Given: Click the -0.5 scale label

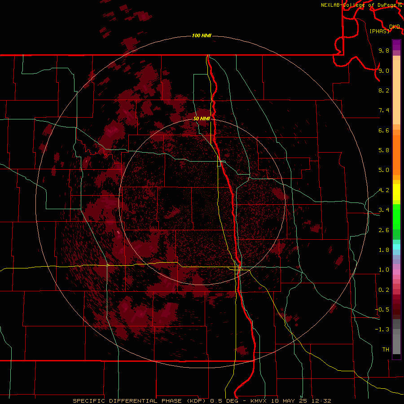Looking at the screenshot, I should pos(382,310).
